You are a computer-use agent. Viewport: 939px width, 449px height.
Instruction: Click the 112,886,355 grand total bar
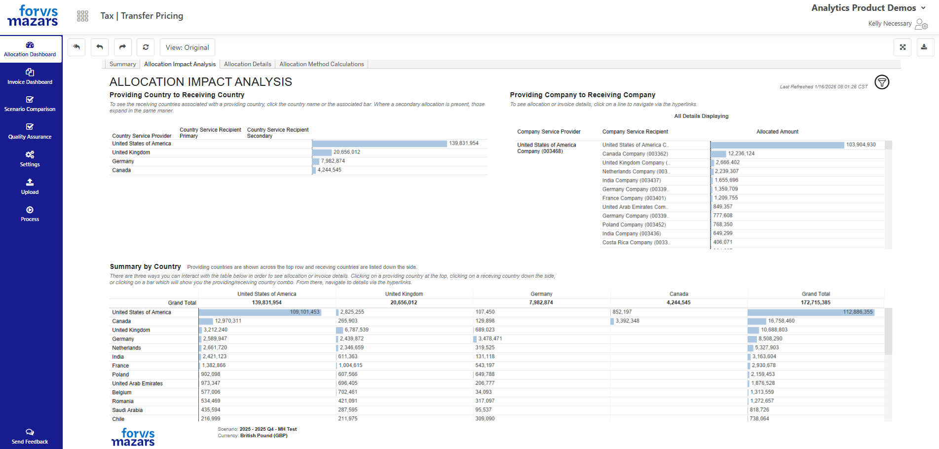[x=811, y=312]
